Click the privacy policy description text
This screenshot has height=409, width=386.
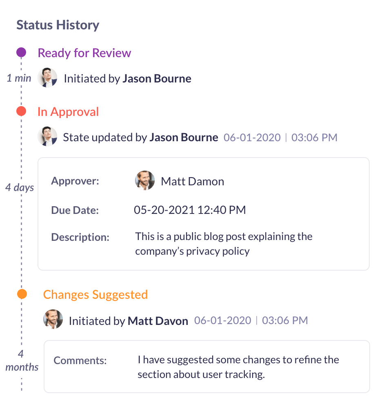point(224,243)
